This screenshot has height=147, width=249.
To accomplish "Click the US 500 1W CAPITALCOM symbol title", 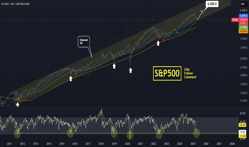I will pyautogui.click(x=15, y=4).
